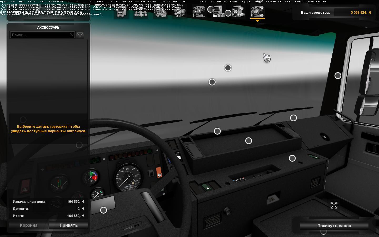Select the gearbox transmission icon
379x237 pixels.
coord(179,12)
